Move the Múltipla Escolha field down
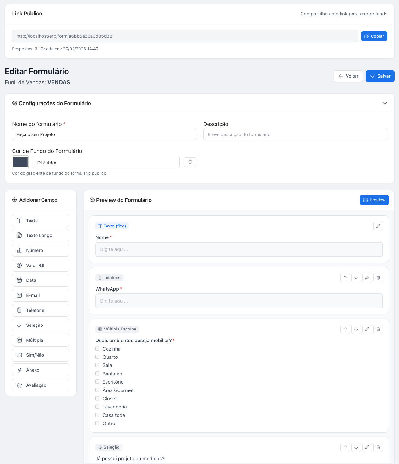The image size is (399, 464). tap(356, 329)
